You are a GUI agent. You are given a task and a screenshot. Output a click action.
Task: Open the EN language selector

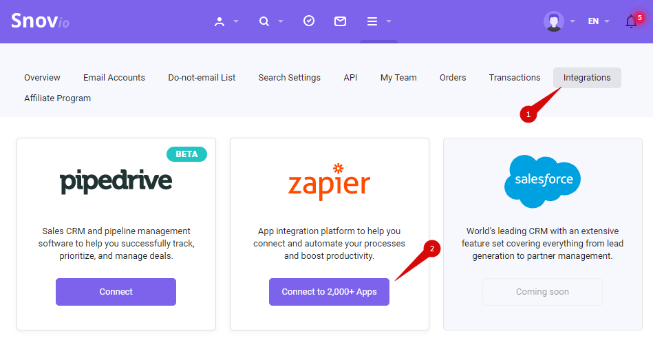pyautogui.click(x=599, y=21)
